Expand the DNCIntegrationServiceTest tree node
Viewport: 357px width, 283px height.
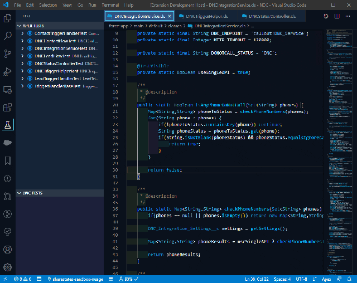(22, 49)
